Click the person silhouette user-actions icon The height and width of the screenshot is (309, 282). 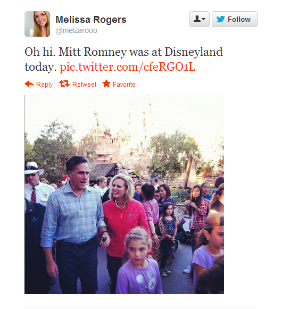[x=197, y=19]
